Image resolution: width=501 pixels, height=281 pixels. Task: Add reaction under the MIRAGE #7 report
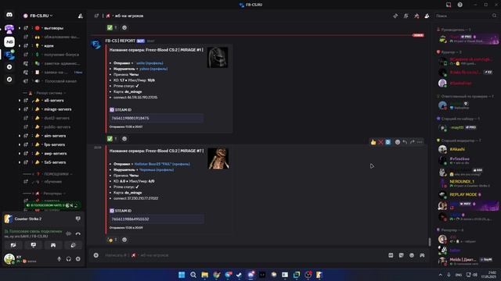(124, 240)
